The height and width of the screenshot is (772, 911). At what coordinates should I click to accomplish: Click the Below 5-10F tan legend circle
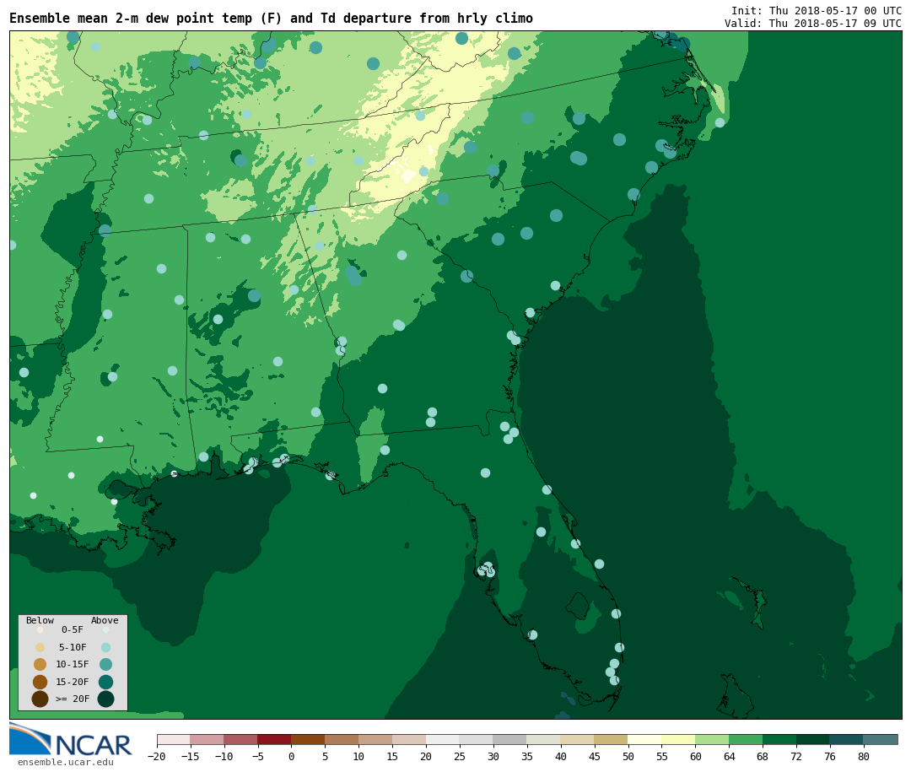(x=40, y=647)
